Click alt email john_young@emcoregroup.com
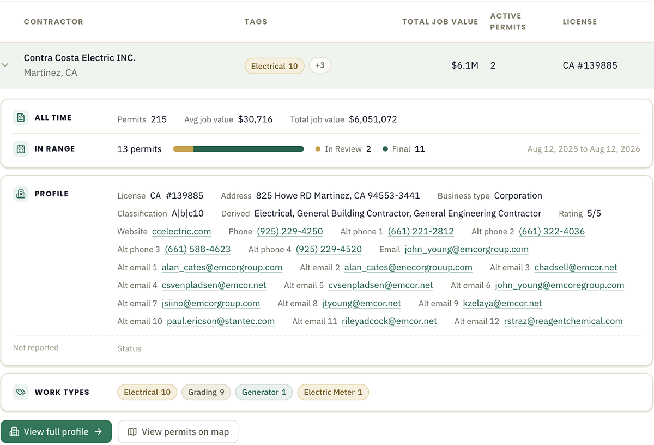The image size is (654, 445). click(x=560, y=285)
